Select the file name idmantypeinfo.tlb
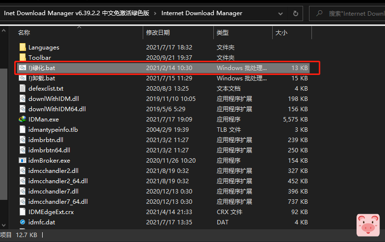Image resolution: width=385 pixels, height=242 pixels. coord(53,130)
